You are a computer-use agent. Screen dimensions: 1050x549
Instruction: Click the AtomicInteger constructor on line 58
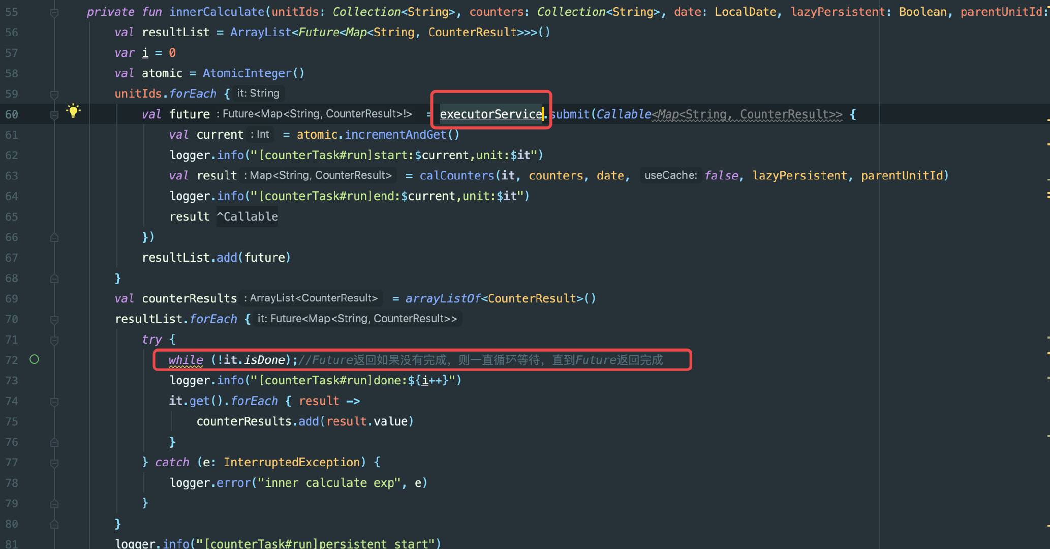point(247,74)
